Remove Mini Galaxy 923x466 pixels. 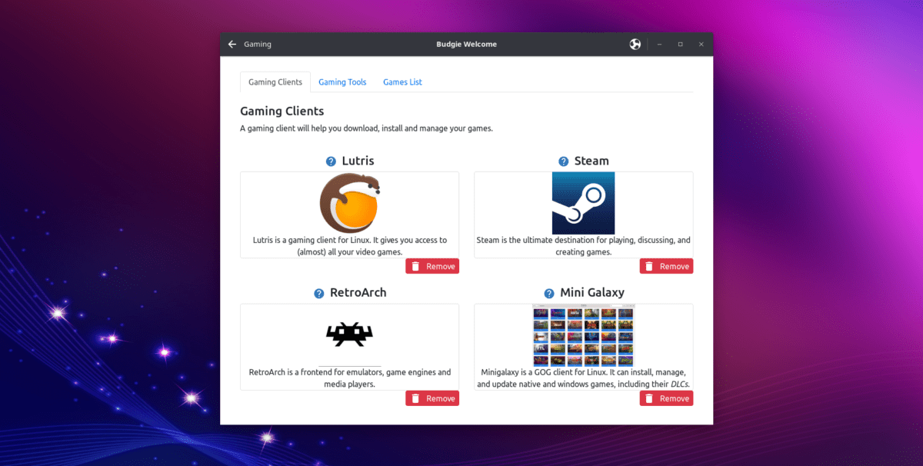(x=666, y=398)
